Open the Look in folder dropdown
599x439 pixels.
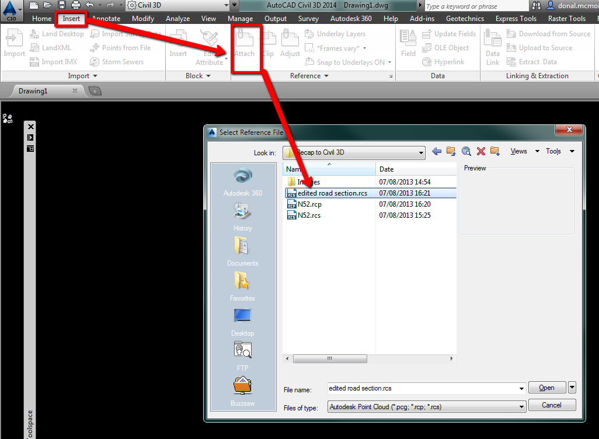421,153
